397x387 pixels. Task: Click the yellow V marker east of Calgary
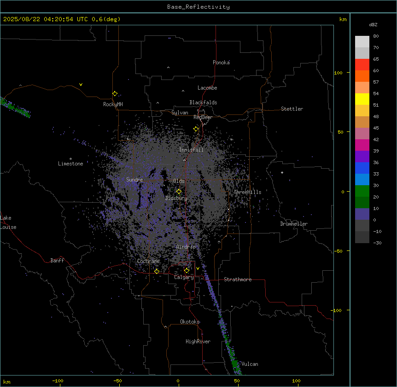click(198, 268)
